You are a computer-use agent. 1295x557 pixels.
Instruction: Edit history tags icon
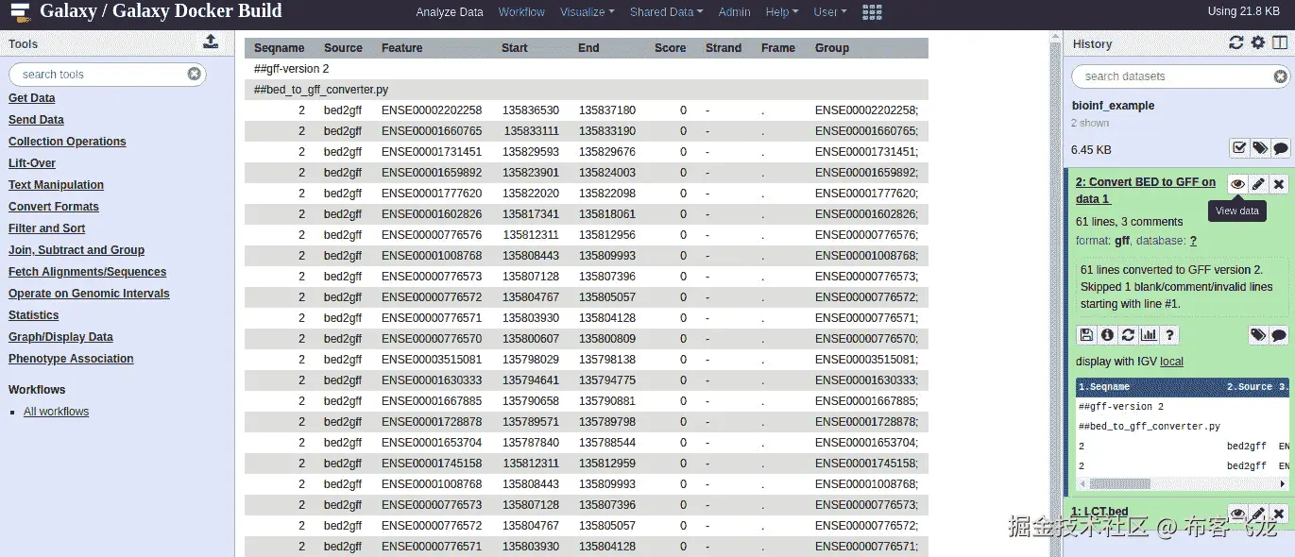(1259, 148)
